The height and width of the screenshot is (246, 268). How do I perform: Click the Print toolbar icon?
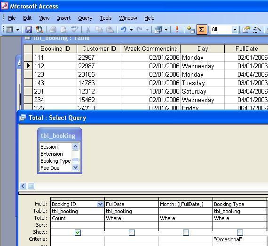53,30
